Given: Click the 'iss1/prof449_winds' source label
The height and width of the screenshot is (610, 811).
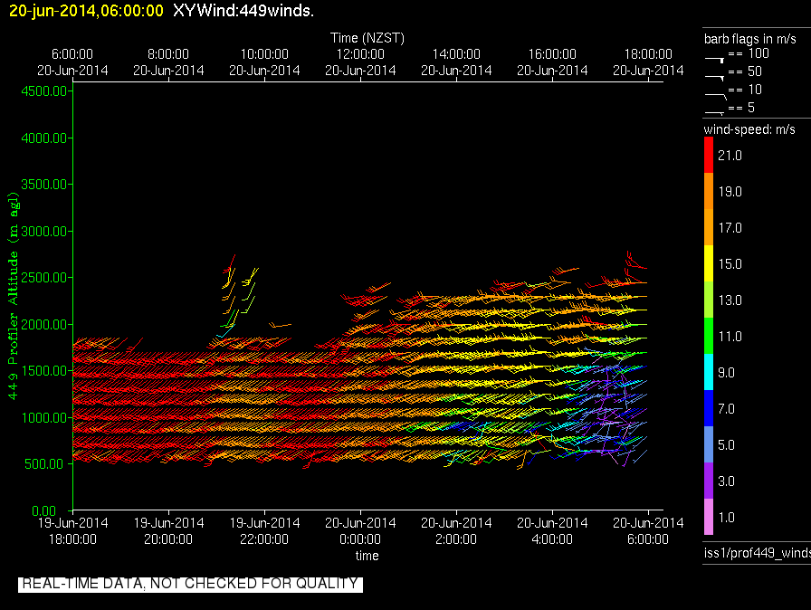Looking at the screenshot, I should [758, 553].
